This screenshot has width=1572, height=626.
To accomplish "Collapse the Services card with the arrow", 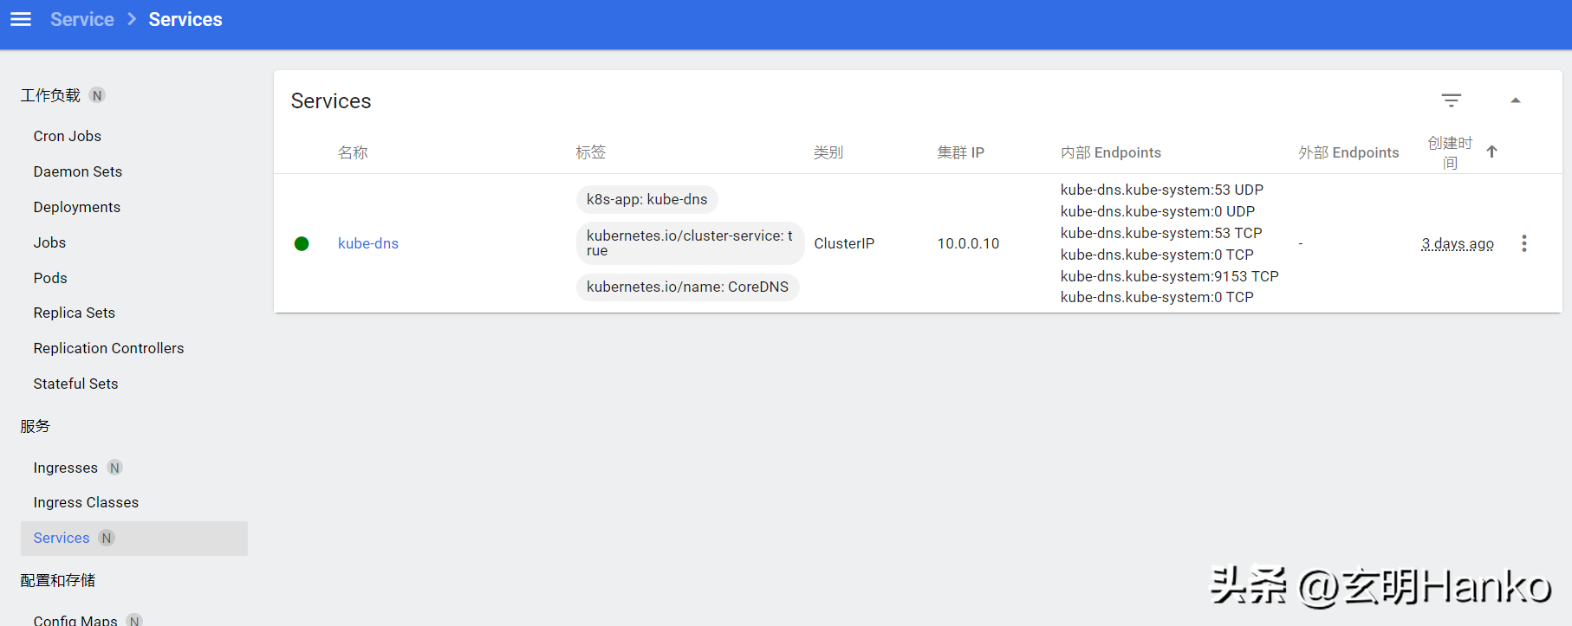I will (1515, 100).
